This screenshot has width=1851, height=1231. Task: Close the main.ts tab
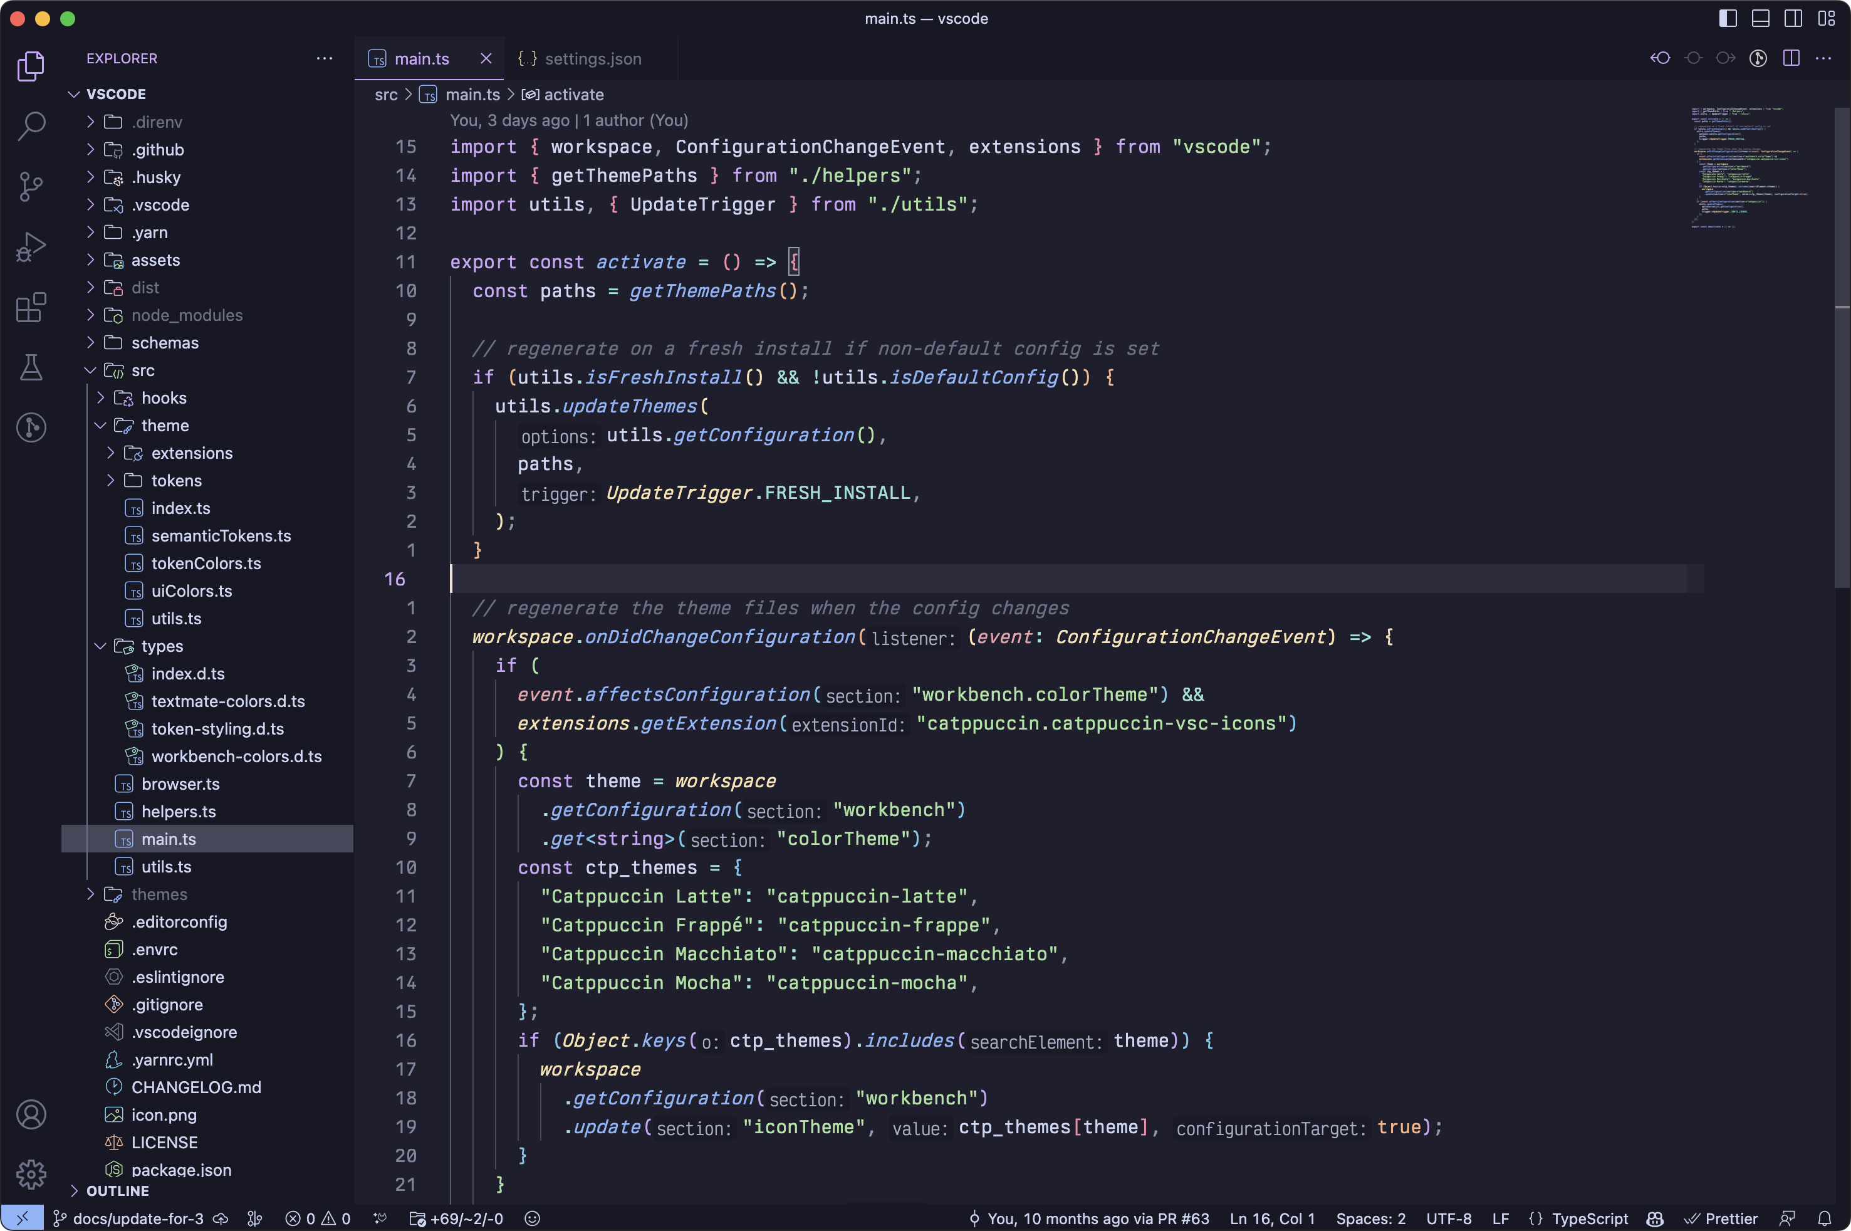(486, 59)
